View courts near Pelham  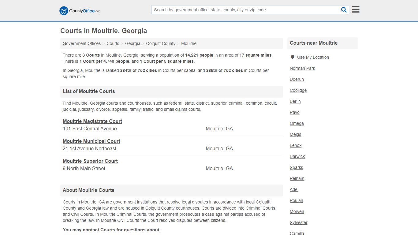(x=297, y=178)
